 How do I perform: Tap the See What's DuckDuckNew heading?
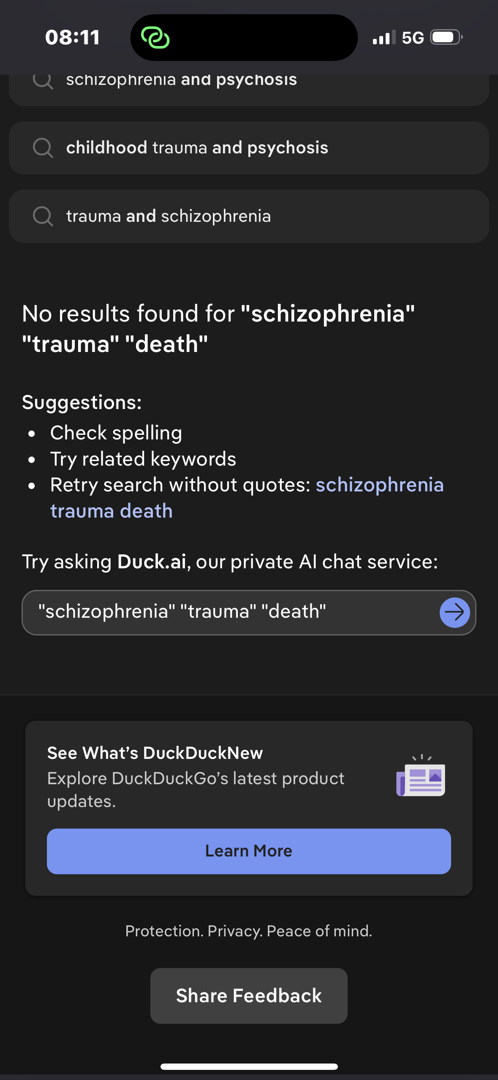point(155,753)
